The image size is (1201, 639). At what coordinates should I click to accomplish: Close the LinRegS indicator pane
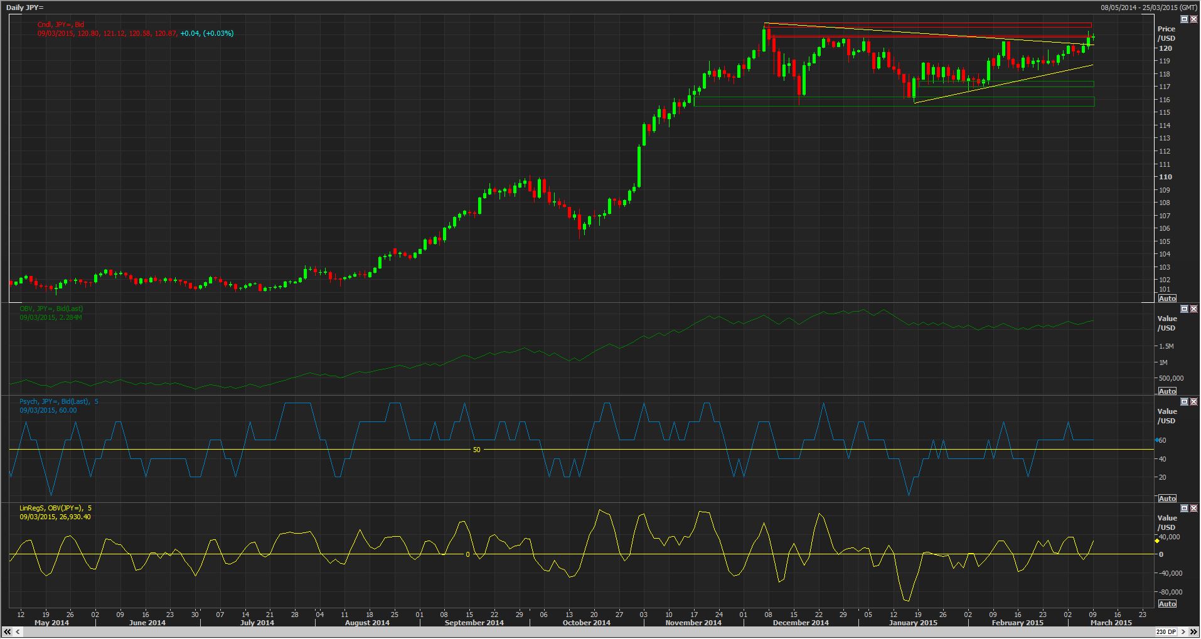1193,509
